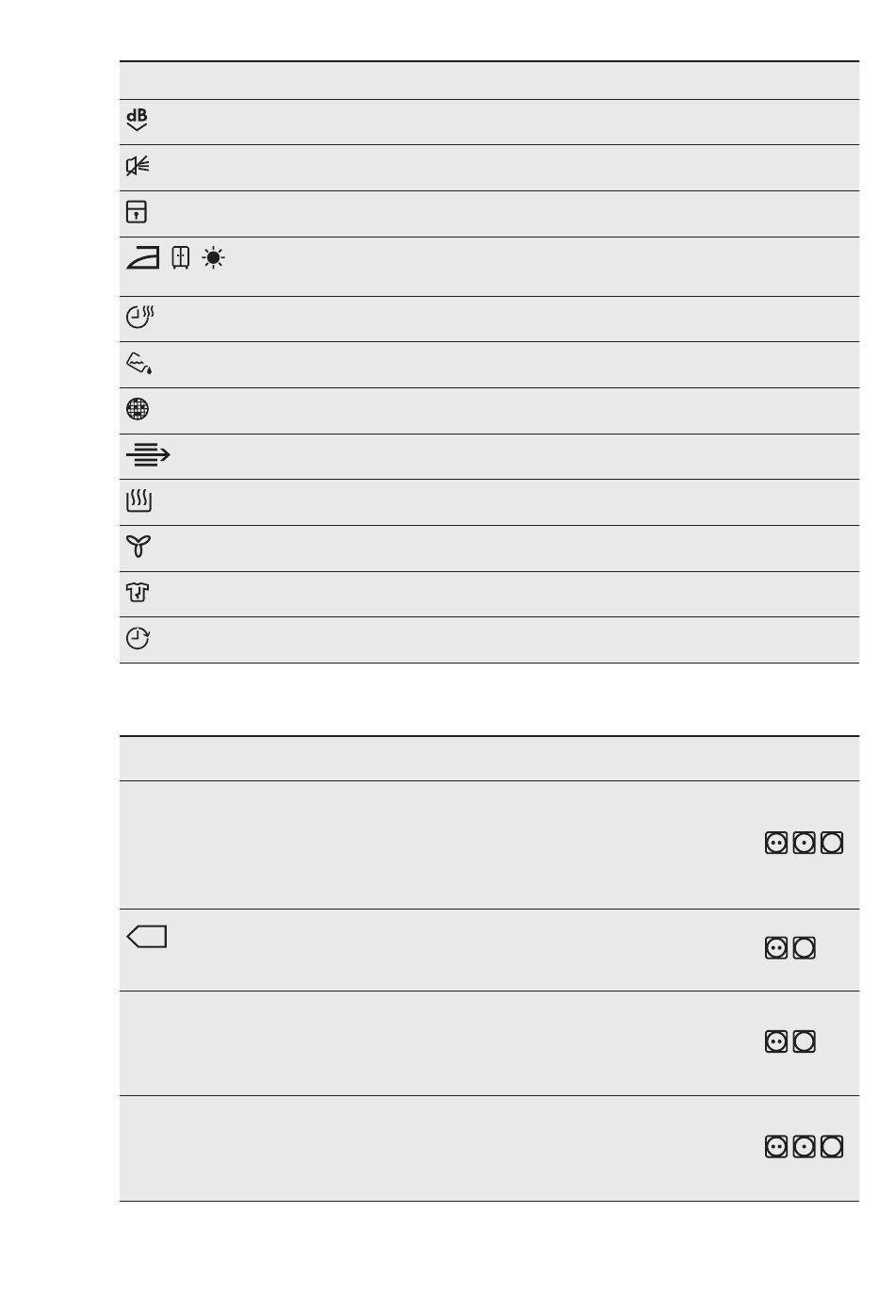The image size is (895, 1295).
Task: Click the empty-circle tumble dry symbol in the last table row
Action: click(832, 1147)
